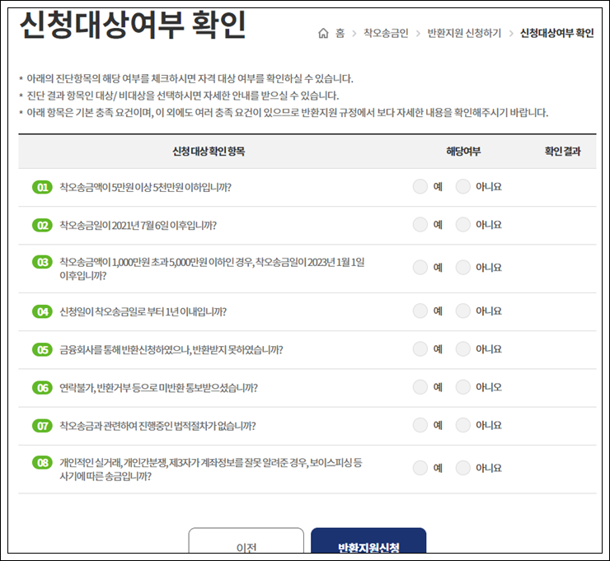Pick 아니요 for question 05 금융회사
The width and height of the screenshot is (610, 561).
463,349
